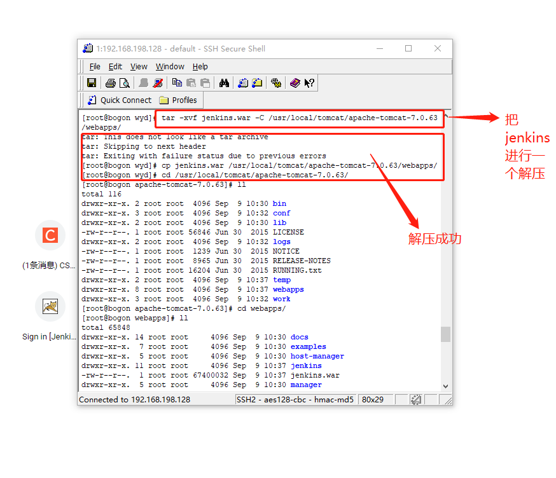This screenshot has width=556, height=478.
Task: Open New File Transfer Window toolbar icon
Action: tap(257, 83)
